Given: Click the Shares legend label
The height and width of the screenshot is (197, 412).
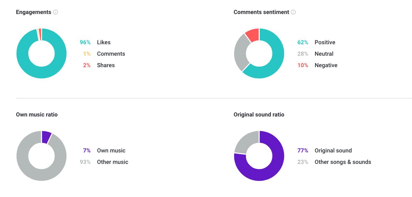Looking at the screenshot, I should pos(106,65).
